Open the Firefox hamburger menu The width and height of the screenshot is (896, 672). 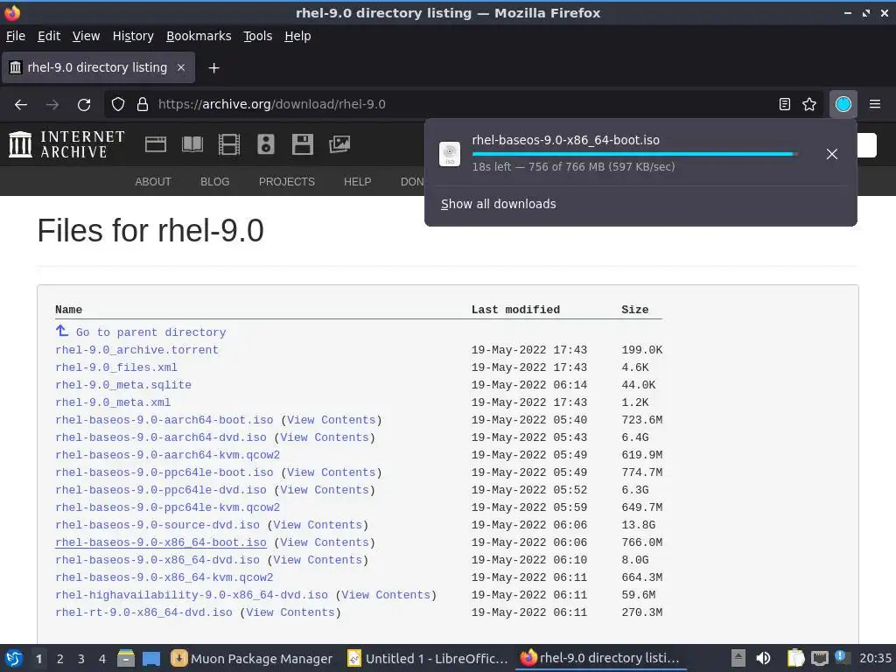click(875, 104)
